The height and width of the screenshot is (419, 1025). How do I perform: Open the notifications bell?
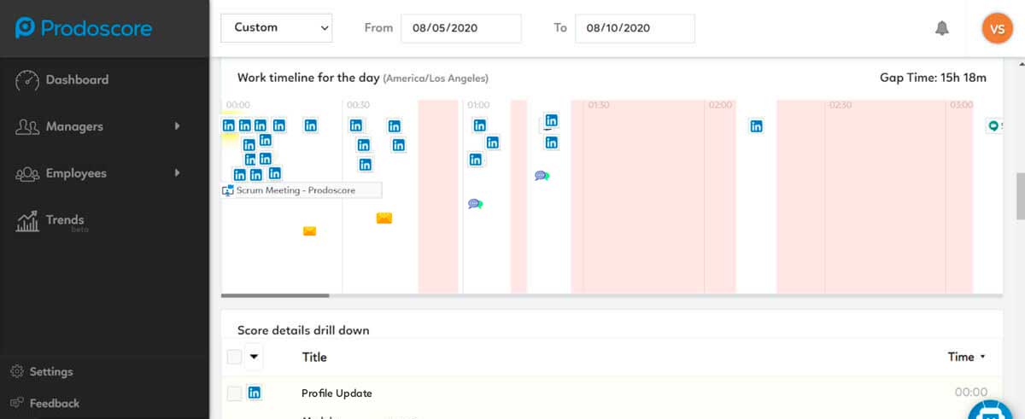942,28
